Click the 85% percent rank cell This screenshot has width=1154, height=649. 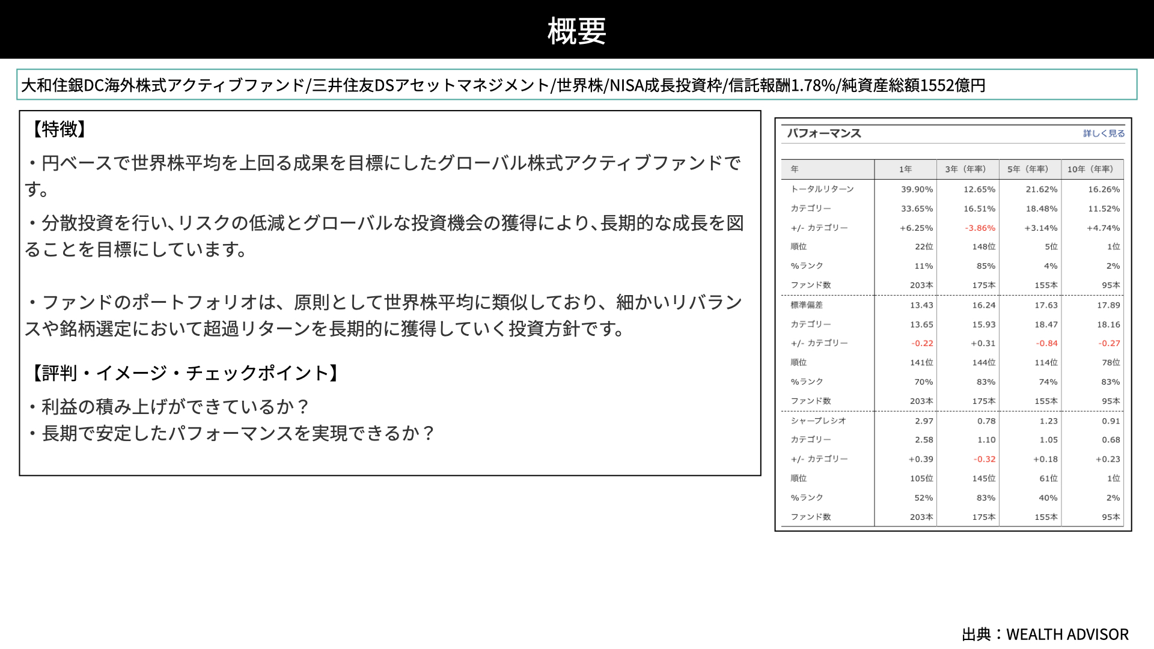point(986,266)
